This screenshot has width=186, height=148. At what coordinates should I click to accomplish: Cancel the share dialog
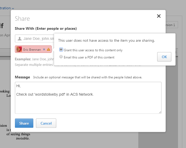46,123
